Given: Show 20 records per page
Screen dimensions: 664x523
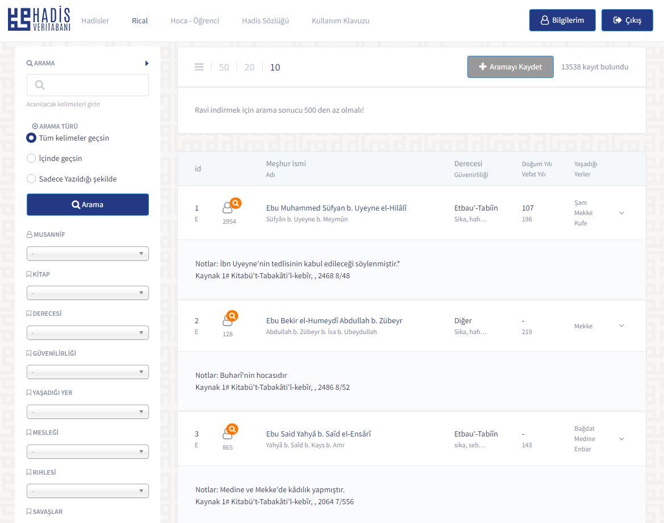Looking at the screenshot, I should click(249, 67).
